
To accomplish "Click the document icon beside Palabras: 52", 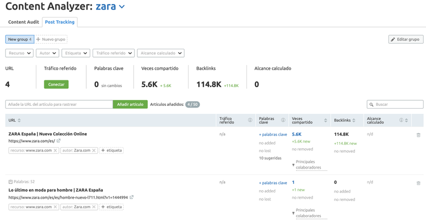I will pos(10,182).
